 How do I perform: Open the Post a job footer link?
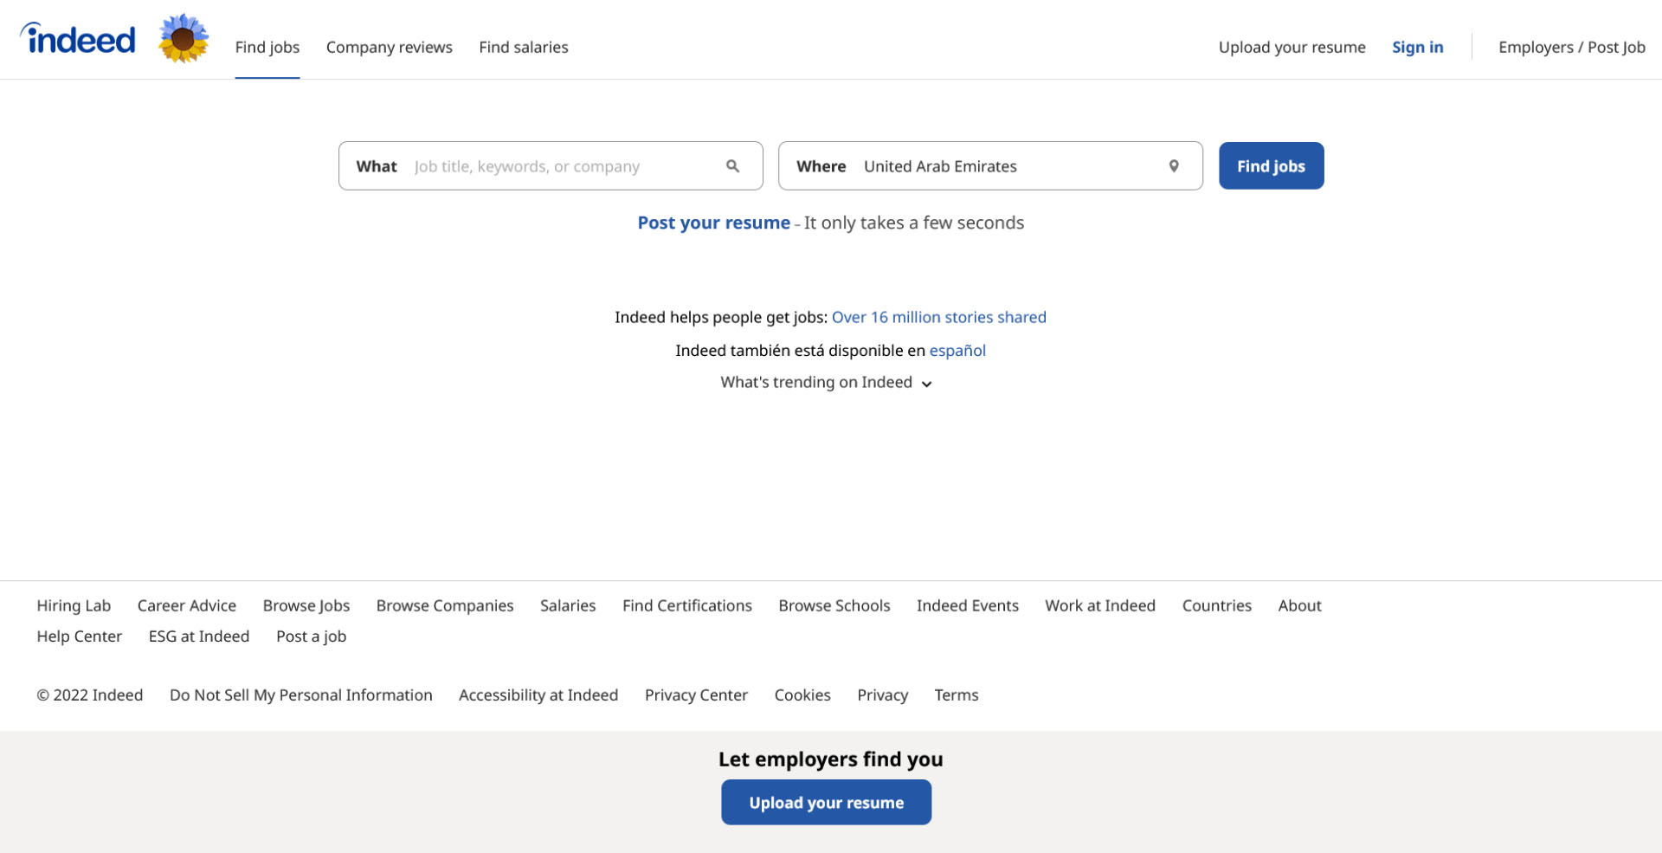pos(312,636)
